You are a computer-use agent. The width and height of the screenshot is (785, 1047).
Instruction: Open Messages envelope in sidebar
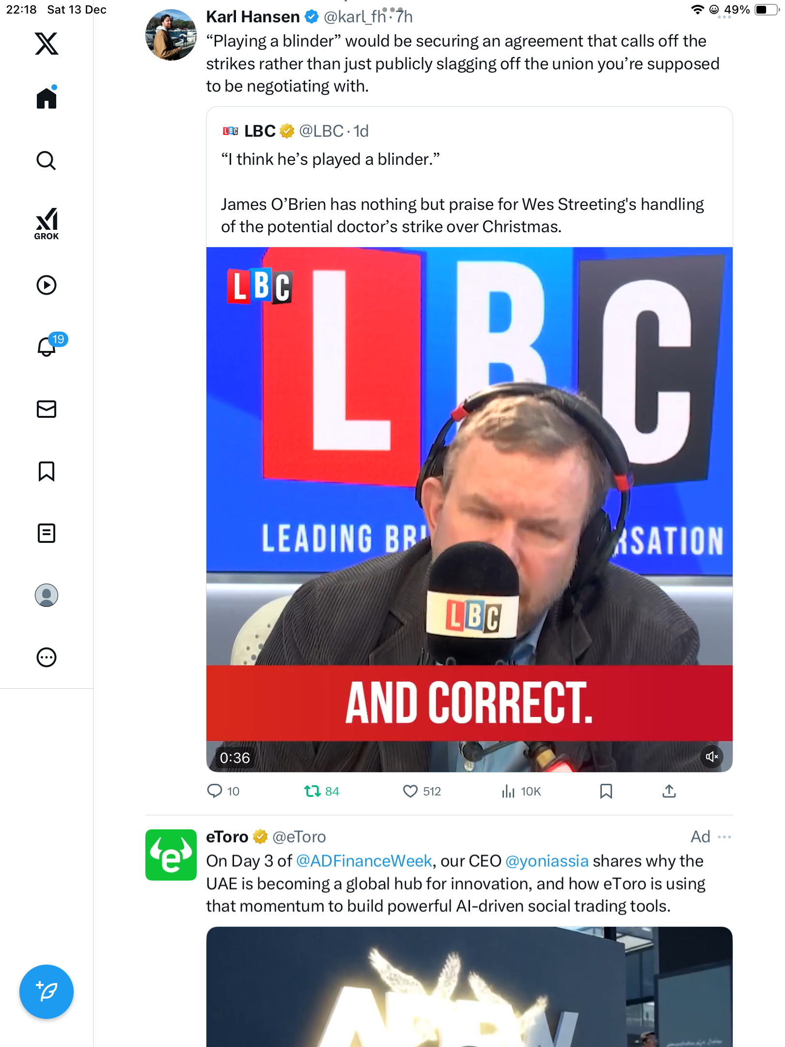[x=47, y=409]
